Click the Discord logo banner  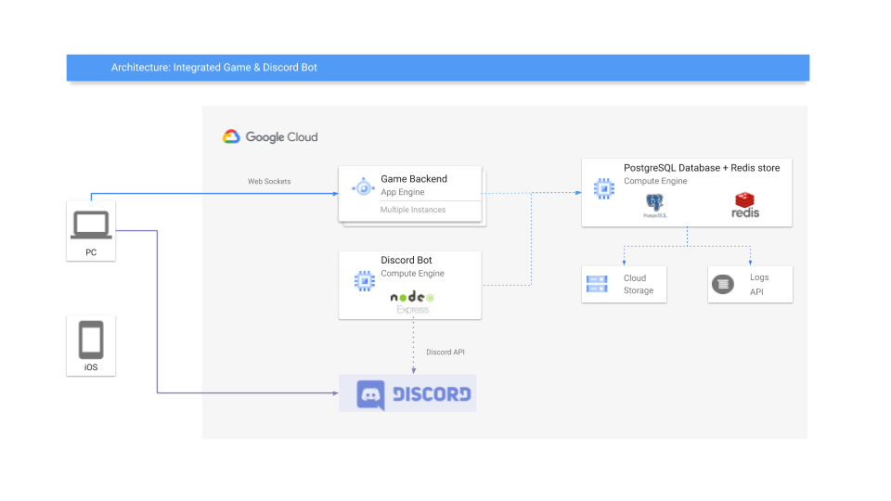tap(407, 393)
